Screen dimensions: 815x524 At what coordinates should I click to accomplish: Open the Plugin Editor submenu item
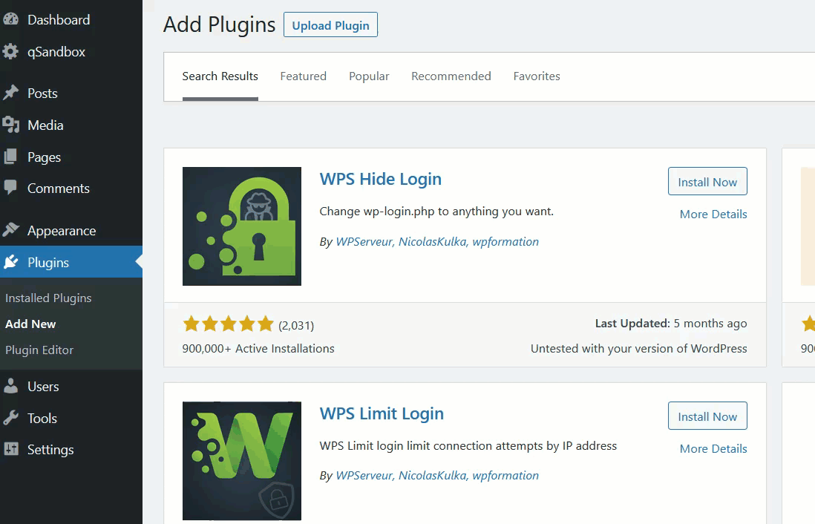pyautogui.click(x=39, y=350)
